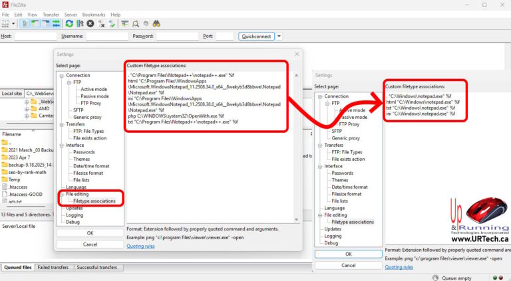511x281 pixels.
Task: Click the Process queue toolbar icon
Action: [80, 23]
